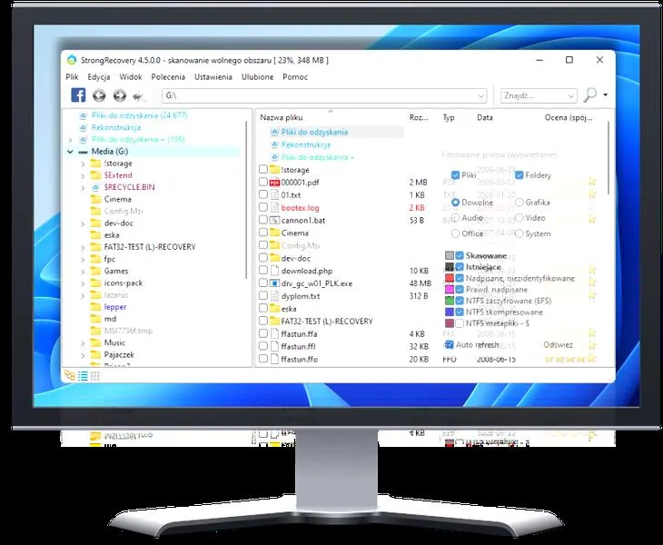The width and height of the screenshot is (663, 545).
Task: Click the magnifier search icon
Action: point(589,94)
